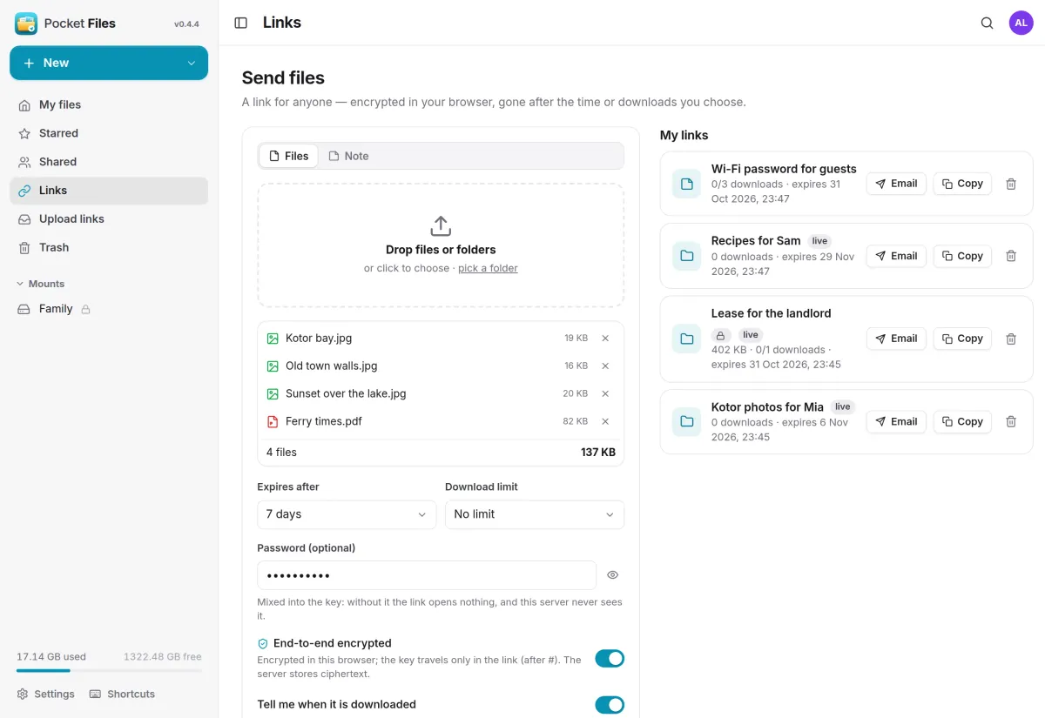
Task: Click the Lease for the landlord folder icon
Action: coord(686,339)
